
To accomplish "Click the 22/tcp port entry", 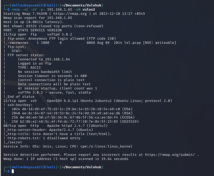I will pyautogui.click(x=9, y=100).
